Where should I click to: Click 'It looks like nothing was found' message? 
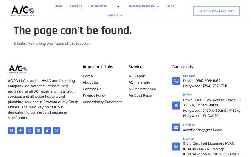click(x=52, y=44)
